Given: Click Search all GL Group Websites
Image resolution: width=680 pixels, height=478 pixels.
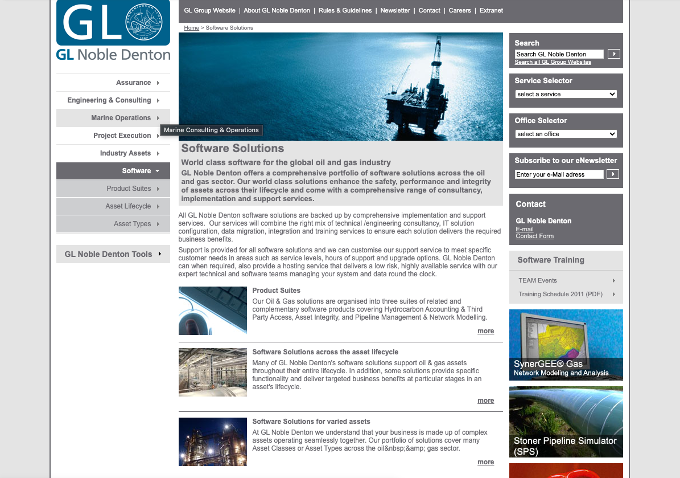Looking at the screenshot, I should [553, 62].
